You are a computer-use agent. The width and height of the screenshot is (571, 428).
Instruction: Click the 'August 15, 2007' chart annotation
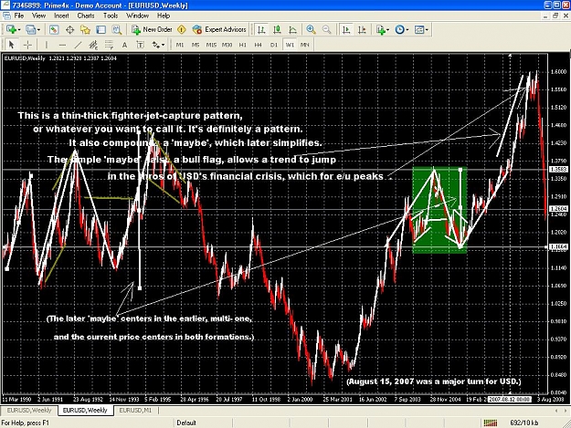coord(433,381)
